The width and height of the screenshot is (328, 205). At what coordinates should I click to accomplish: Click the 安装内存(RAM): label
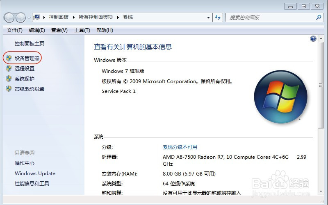[x=119, y=173]
